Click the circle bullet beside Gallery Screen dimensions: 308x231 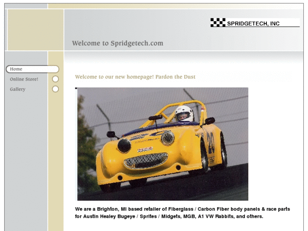coord(55,89)
